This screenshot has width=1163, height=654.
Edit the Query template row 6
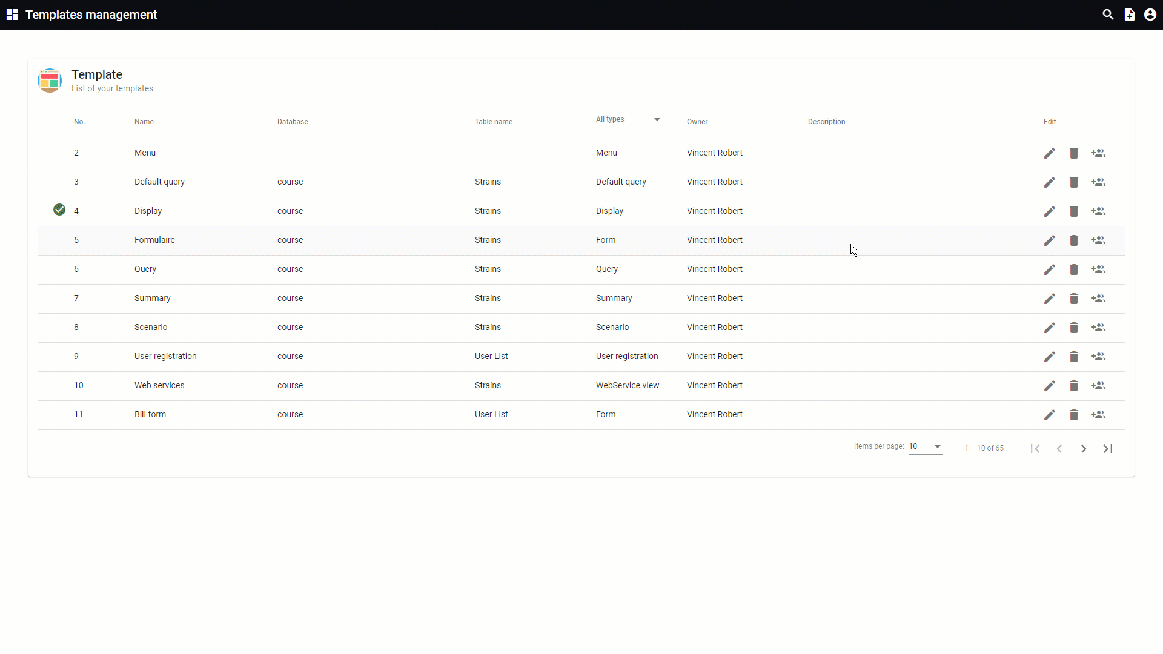(1050, 269)
